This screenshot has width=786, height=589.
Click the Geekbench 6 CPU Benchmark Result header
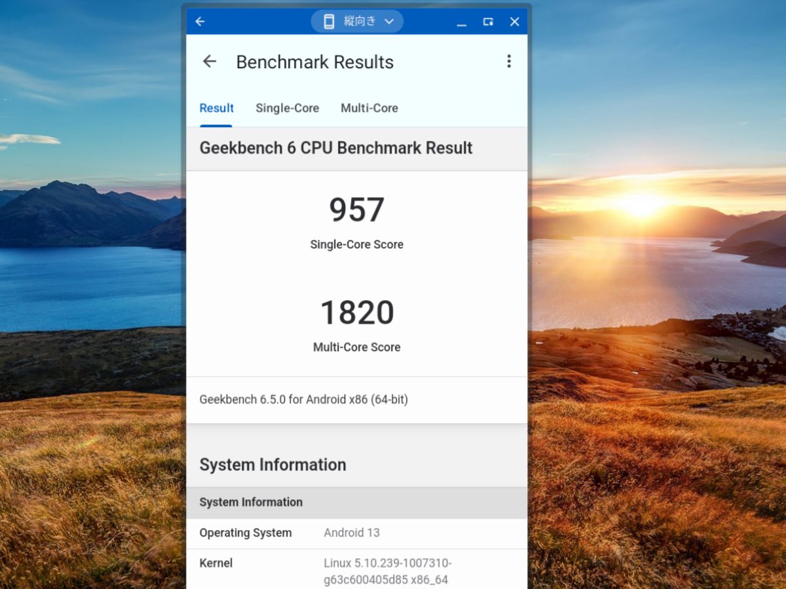335,148
